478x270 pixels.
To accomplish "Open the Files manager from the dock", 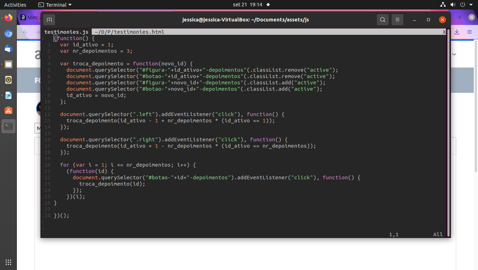I will pos(8,64).
